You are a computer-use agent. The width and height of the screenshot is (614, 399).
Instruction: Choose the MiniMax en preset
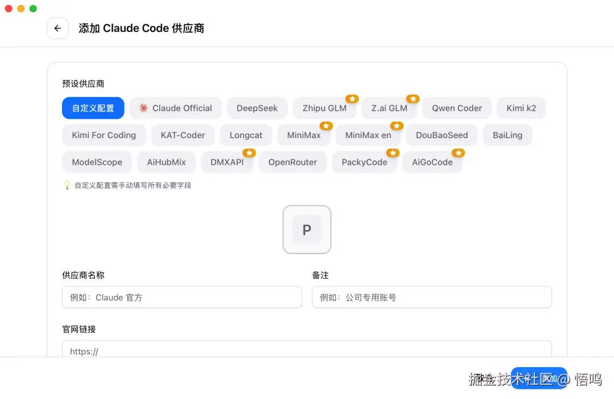(368, 135)
